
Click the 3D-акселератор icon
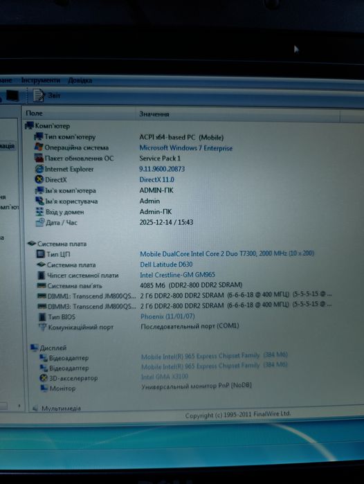pos(44,378)
